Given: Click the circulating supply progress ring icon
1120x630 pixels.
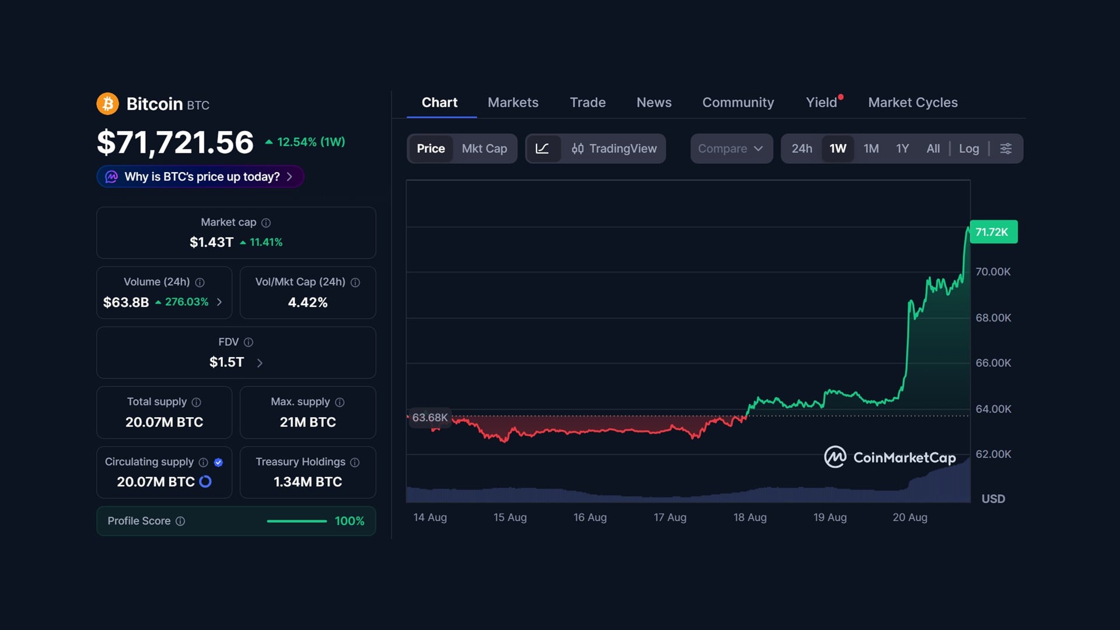Looking at the screenshot, I should 205,482.
